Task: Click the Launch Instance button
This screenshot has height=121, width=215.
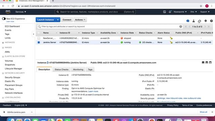Action: (46, 20)
